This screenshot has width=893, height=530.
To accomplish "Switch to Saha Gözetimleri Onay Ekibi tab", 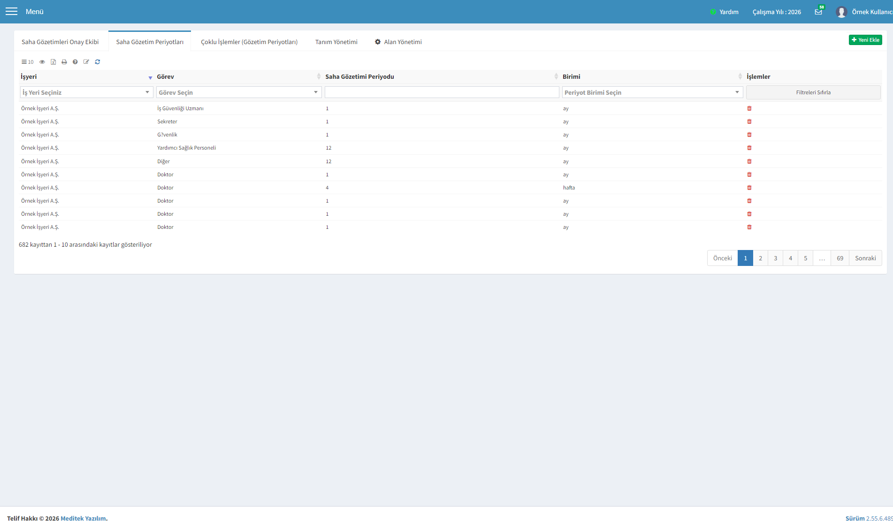I will pyautogui.click(x=60, y=42).
